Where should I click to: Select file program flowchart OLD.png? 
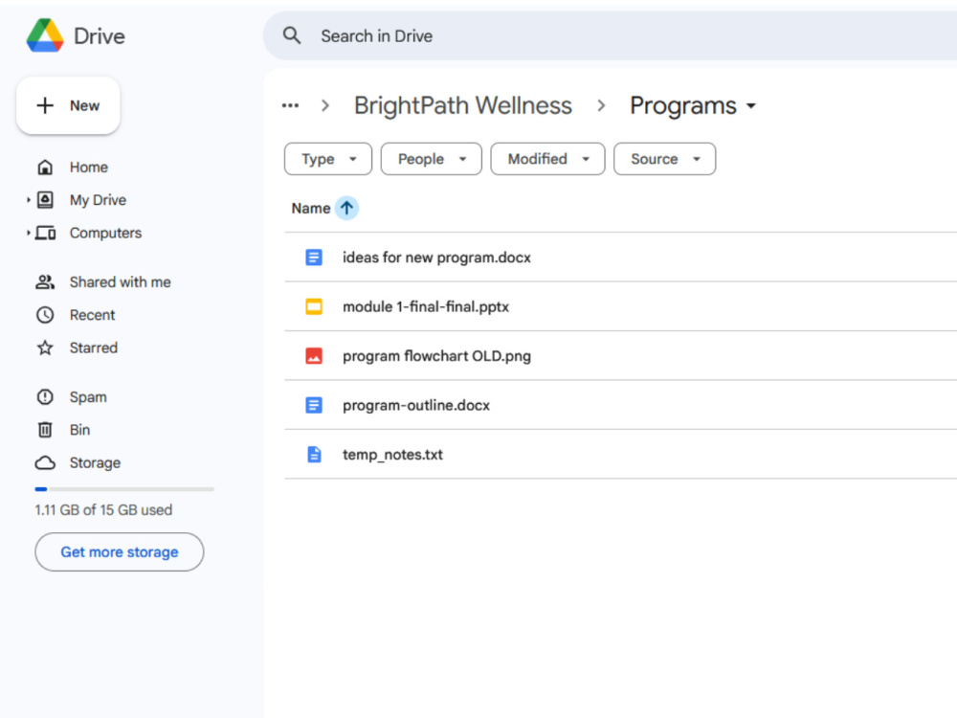(621, 355)
